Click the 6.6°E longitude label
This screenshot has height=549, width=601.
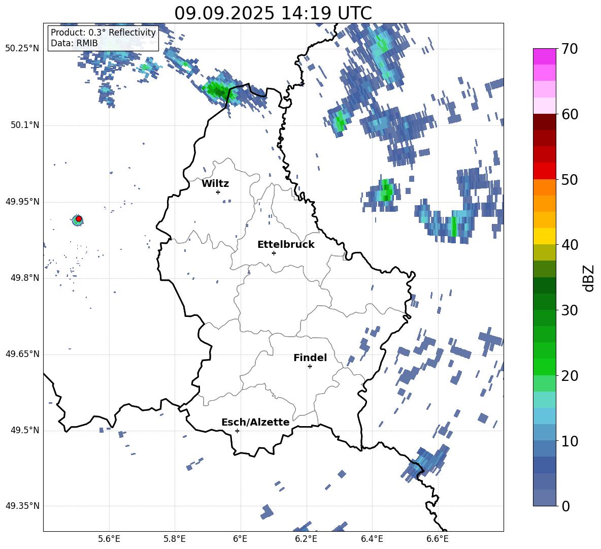click(x=438, y=539)
